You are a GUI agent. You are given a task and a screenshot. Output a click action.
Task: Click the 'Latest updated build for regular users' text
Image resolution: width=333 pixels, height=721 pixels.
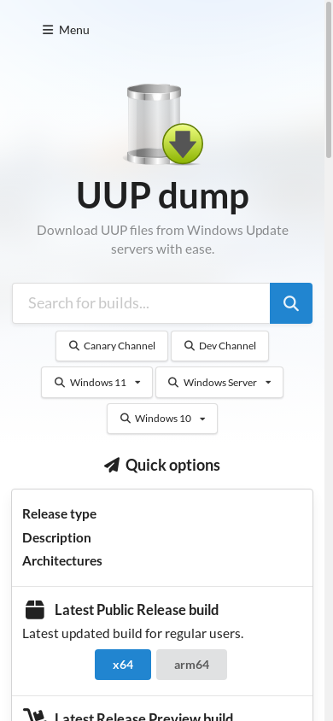pyautogui.click(x=132, y=634)
